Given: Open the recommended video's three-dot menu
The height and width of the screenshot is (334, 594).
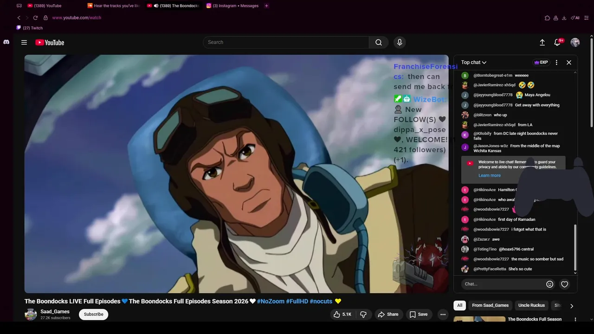Looking at the screenshot, I should (575, 319).
